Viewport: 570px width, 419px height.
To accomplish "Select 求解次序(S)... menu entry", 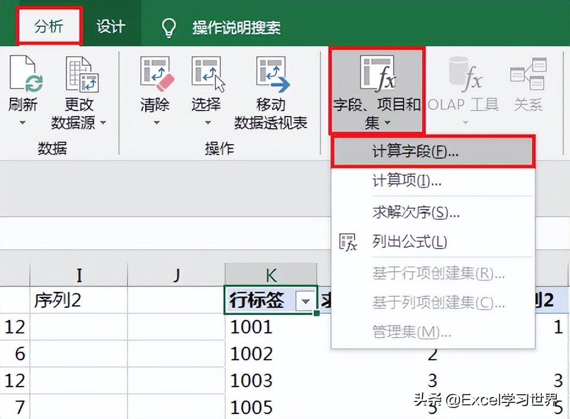I will click(x=433, y=213).
